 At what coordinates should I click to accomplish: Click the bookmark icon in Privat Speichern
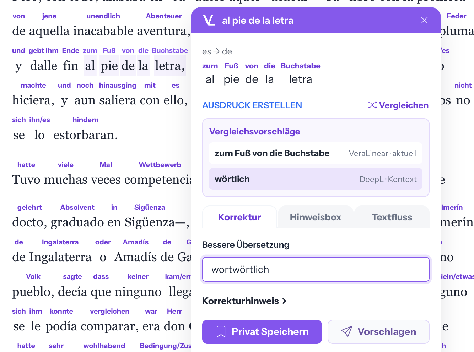tap(221, 332)
